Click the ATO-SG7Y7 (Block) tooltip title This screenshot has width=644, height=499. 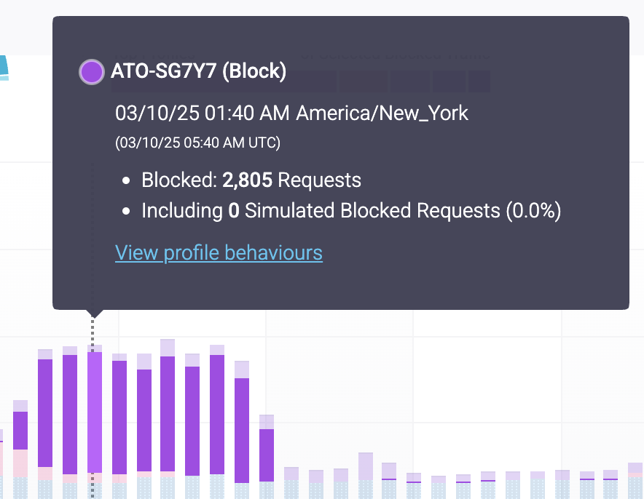coord(198,72)
